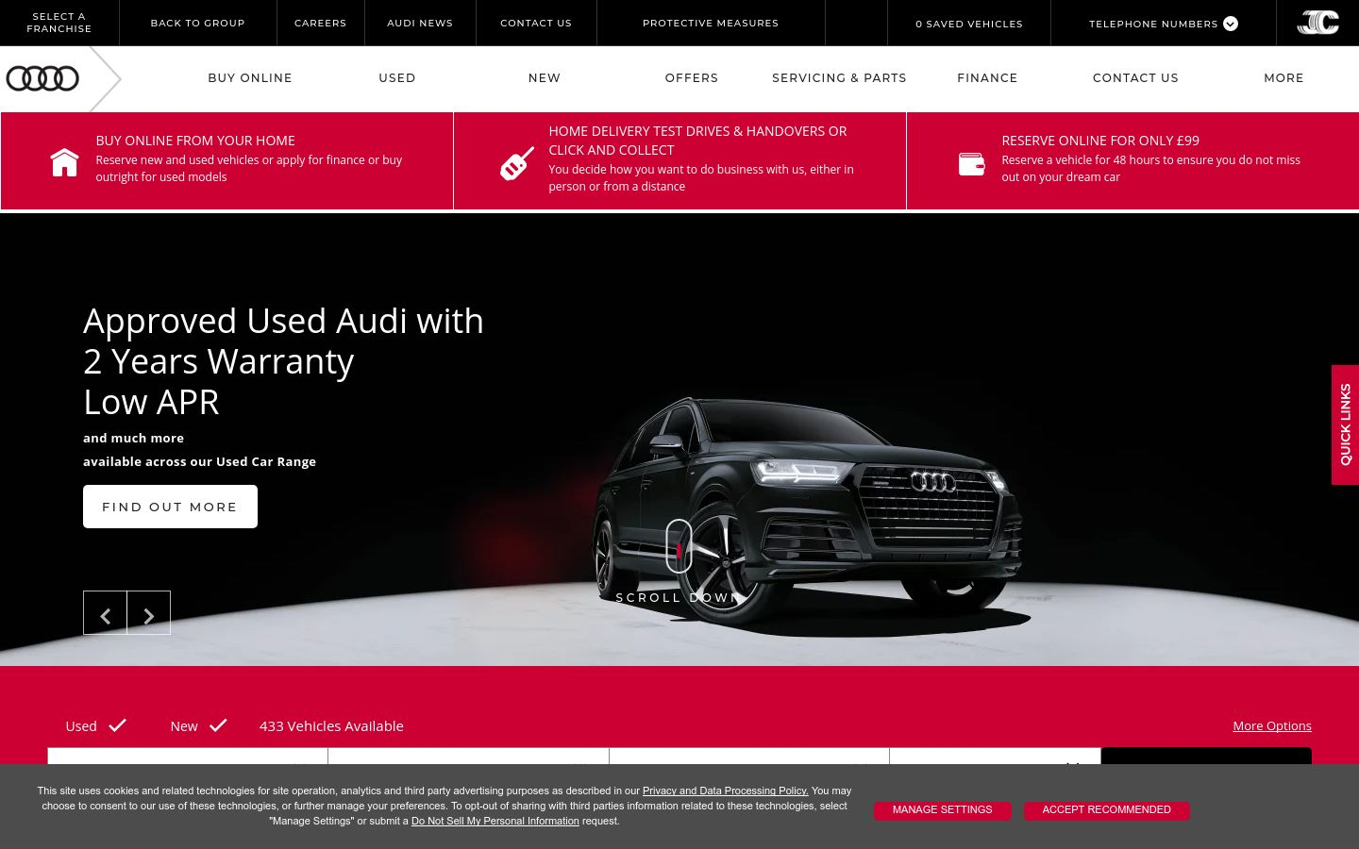Click the house icon for buy online
This screenshot has height=849, width=1359.
[x=64, y=162]
